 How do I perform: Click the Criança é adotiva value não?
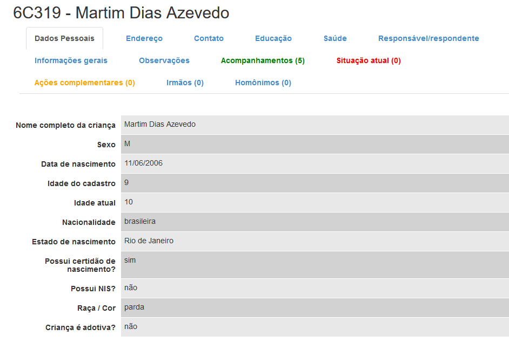pos(131,327)
